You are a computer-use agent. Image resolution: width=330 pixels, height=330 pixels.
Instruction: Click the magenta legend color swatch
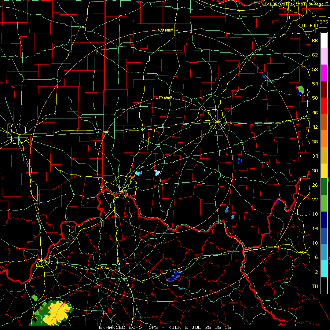pos(324,73)
